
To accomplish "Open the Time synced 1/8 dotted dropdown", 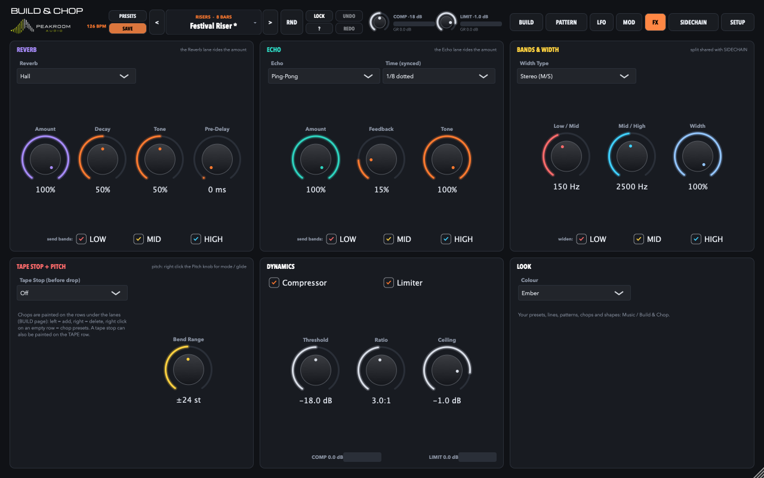I will 439,76.
